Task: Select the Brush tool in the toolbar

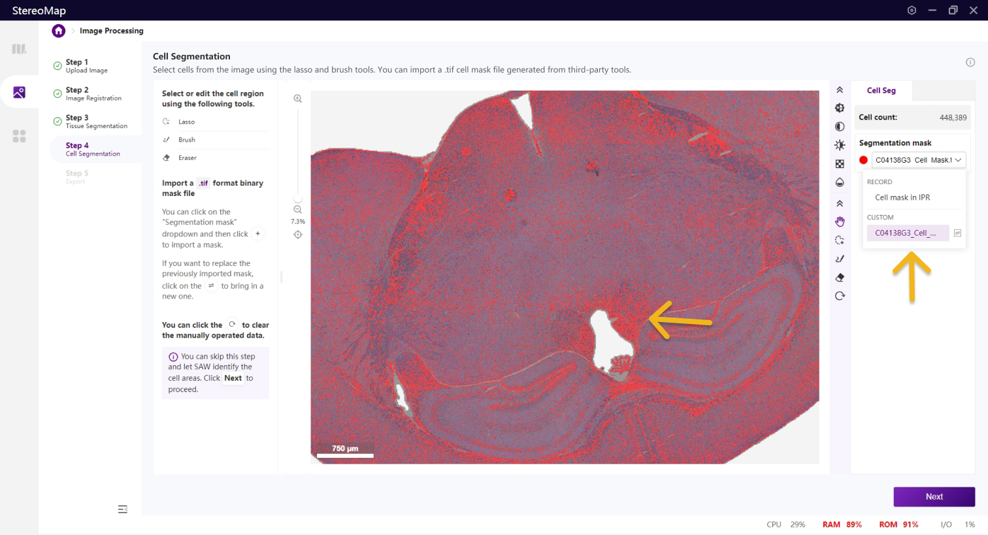Action: (840, 259)
